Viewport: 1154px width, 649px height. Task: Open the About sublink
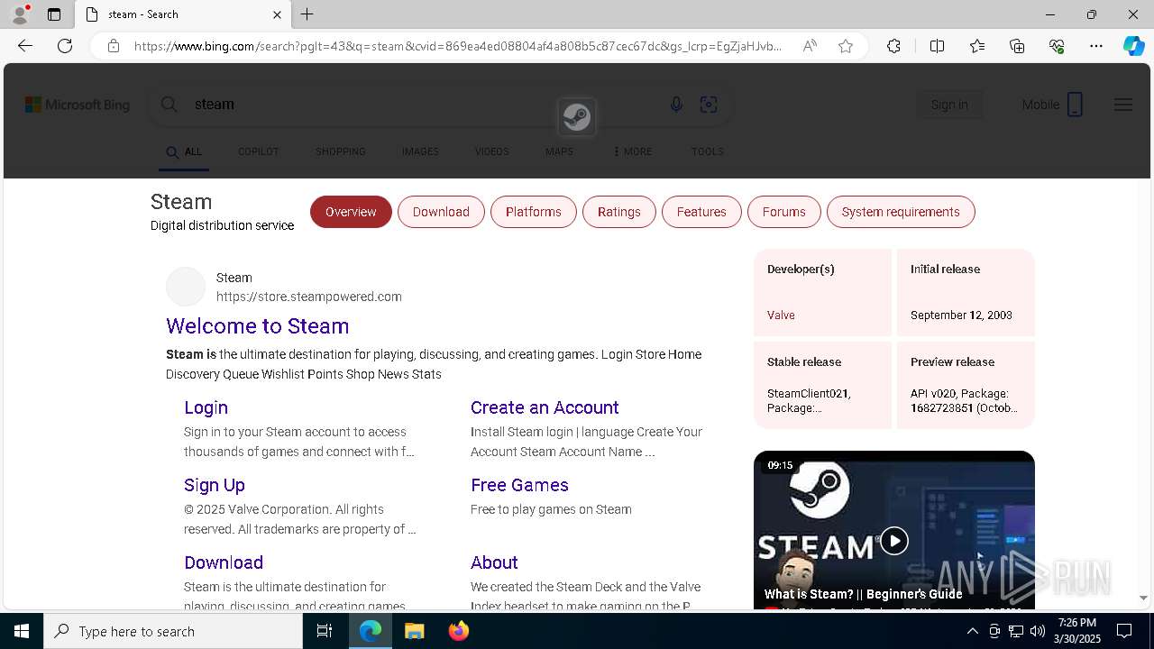pyautogui.click(x=494, y=562)
